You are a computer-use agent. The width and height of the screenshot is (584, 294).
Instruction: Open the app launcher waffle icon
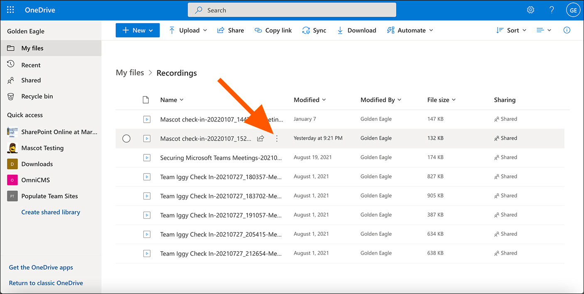[10, 10]
